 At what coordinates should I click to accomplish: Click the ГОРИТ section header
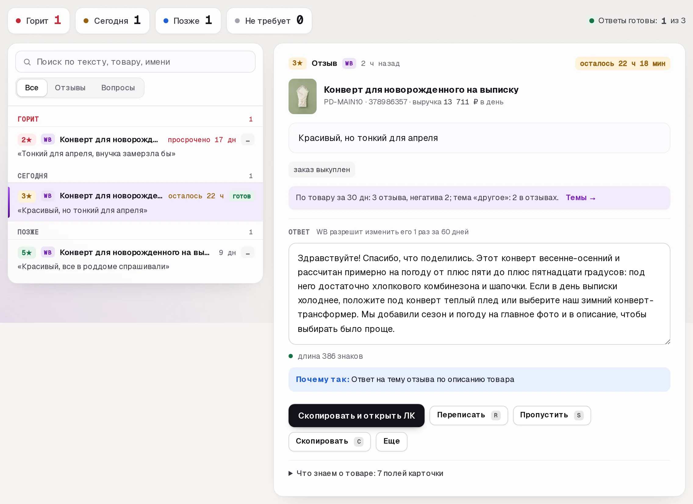pyautogui.click(x=135, y=119)
